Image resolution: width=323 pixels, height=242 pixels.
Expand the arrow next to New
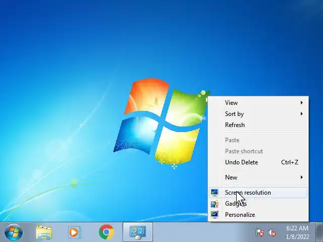[302, 177]
